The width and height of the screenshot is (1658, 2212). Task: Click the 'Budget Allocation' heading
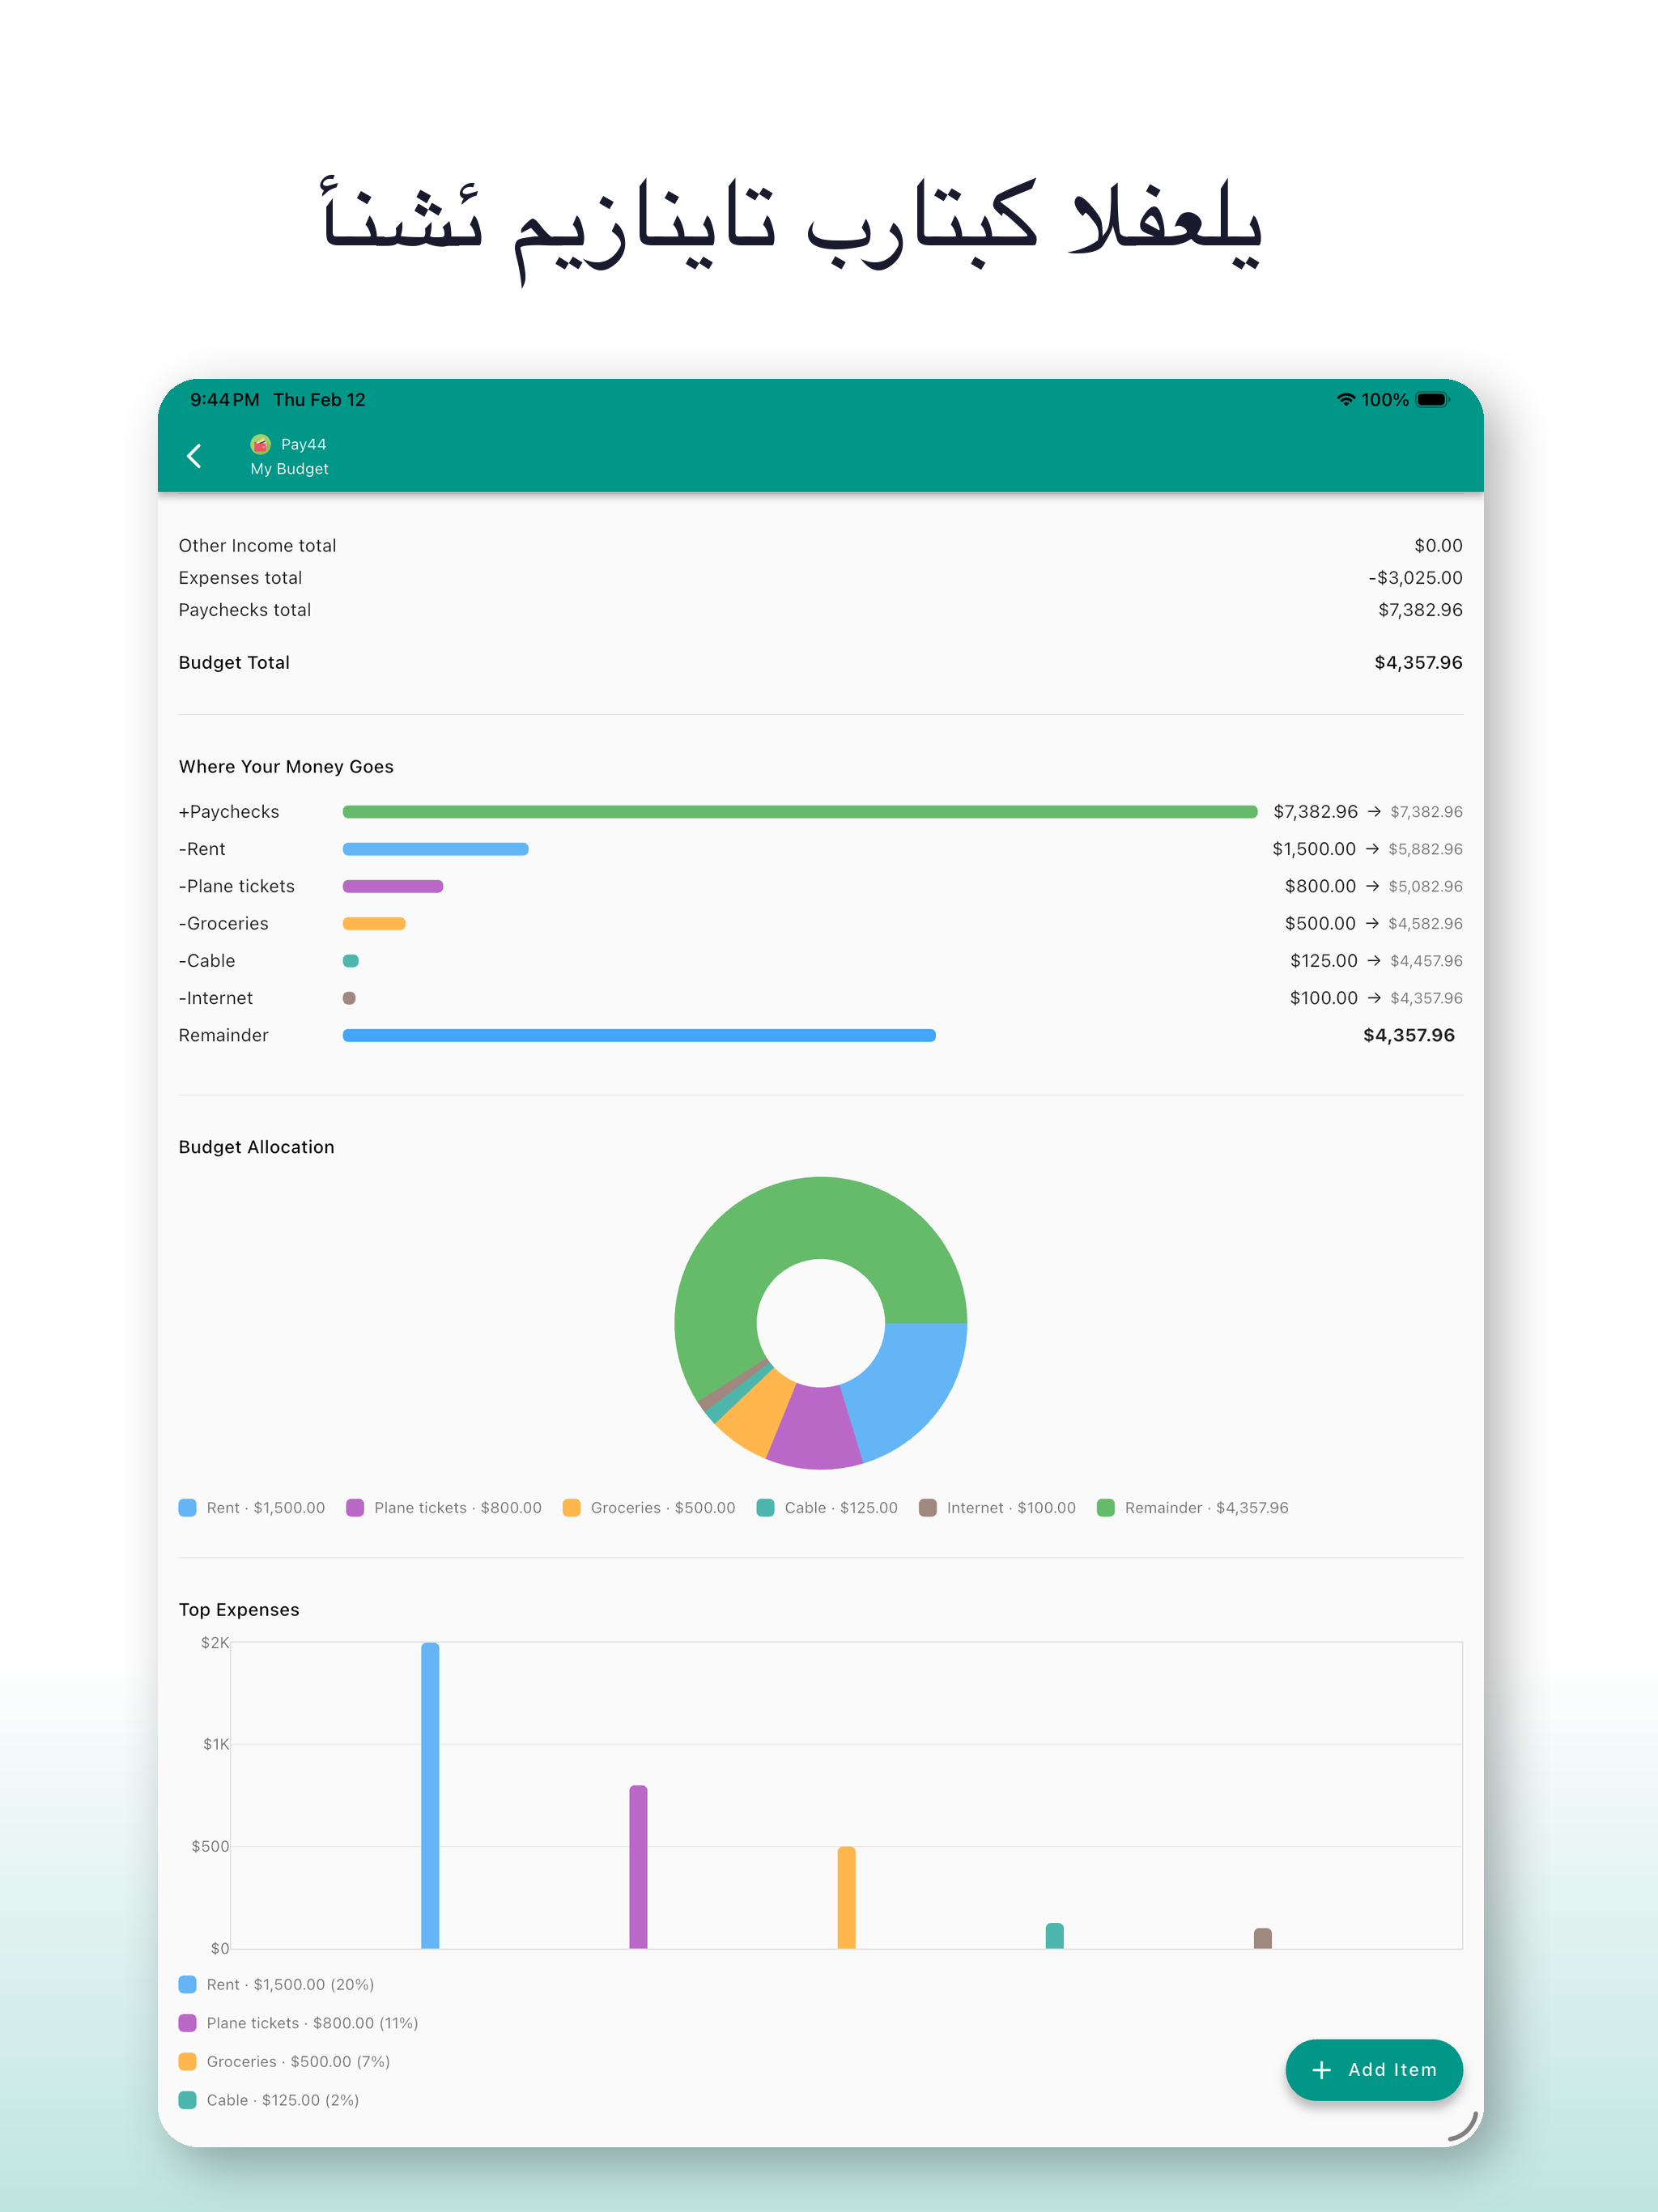[x=256, y=1147]
